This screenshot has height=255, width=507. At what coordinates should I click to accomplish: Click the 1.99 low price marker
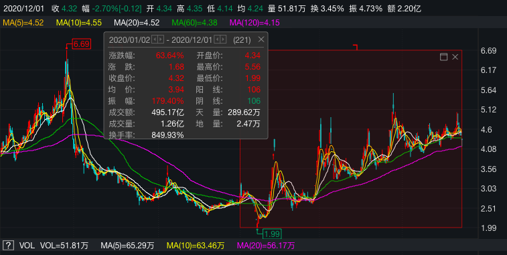272,234
